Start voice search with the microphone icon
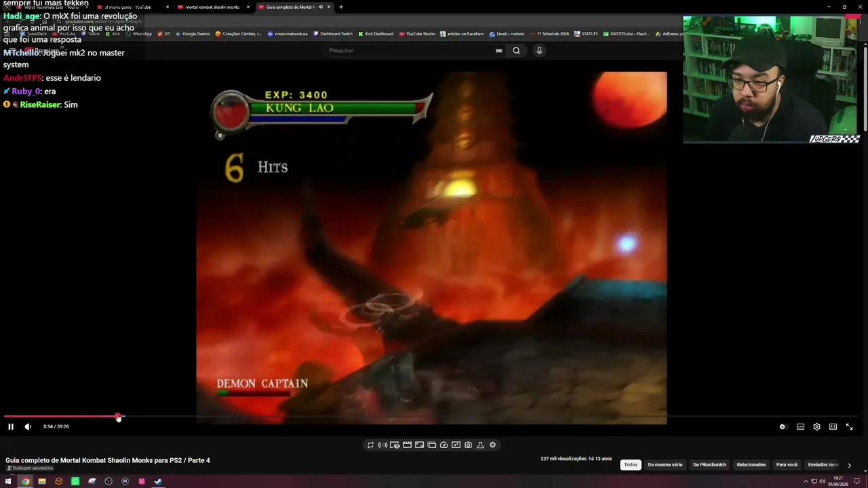This screenshot has width=868, height=488. click(539, 50)
